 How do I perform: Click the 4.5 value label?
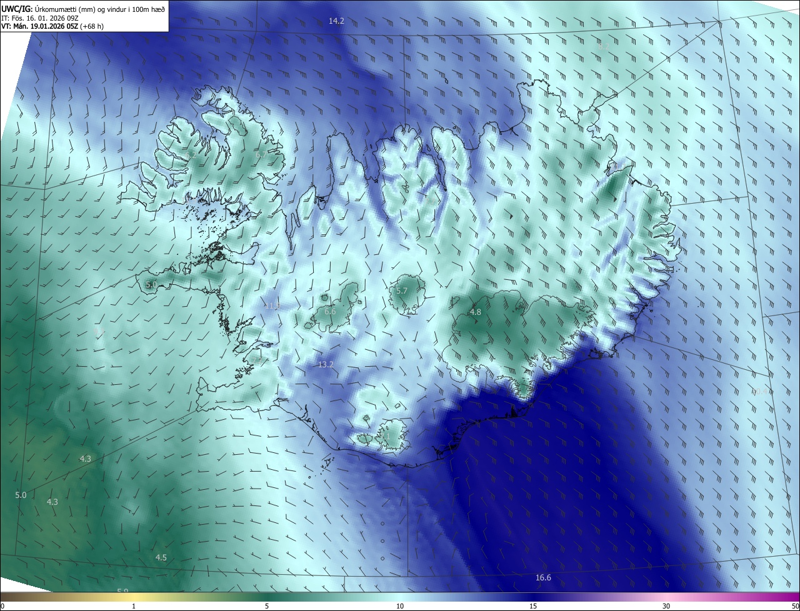161,557
